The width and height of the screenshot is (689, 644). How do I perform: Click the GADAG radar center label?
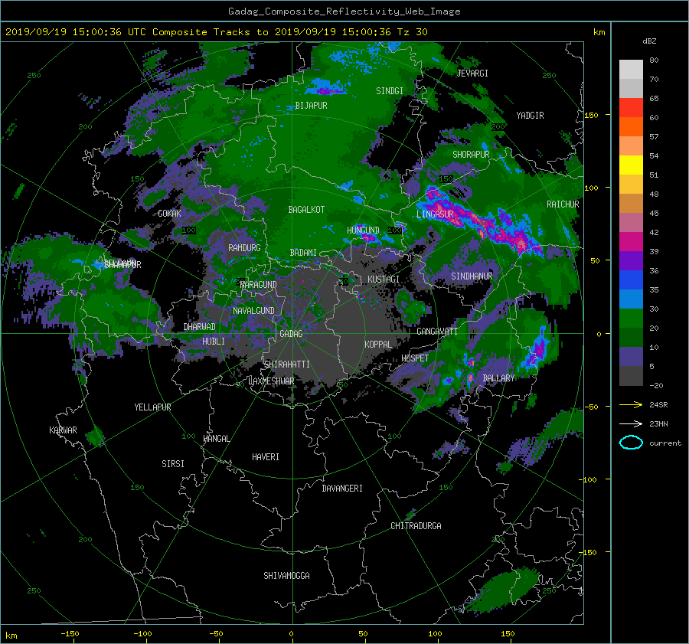(292, 334)
